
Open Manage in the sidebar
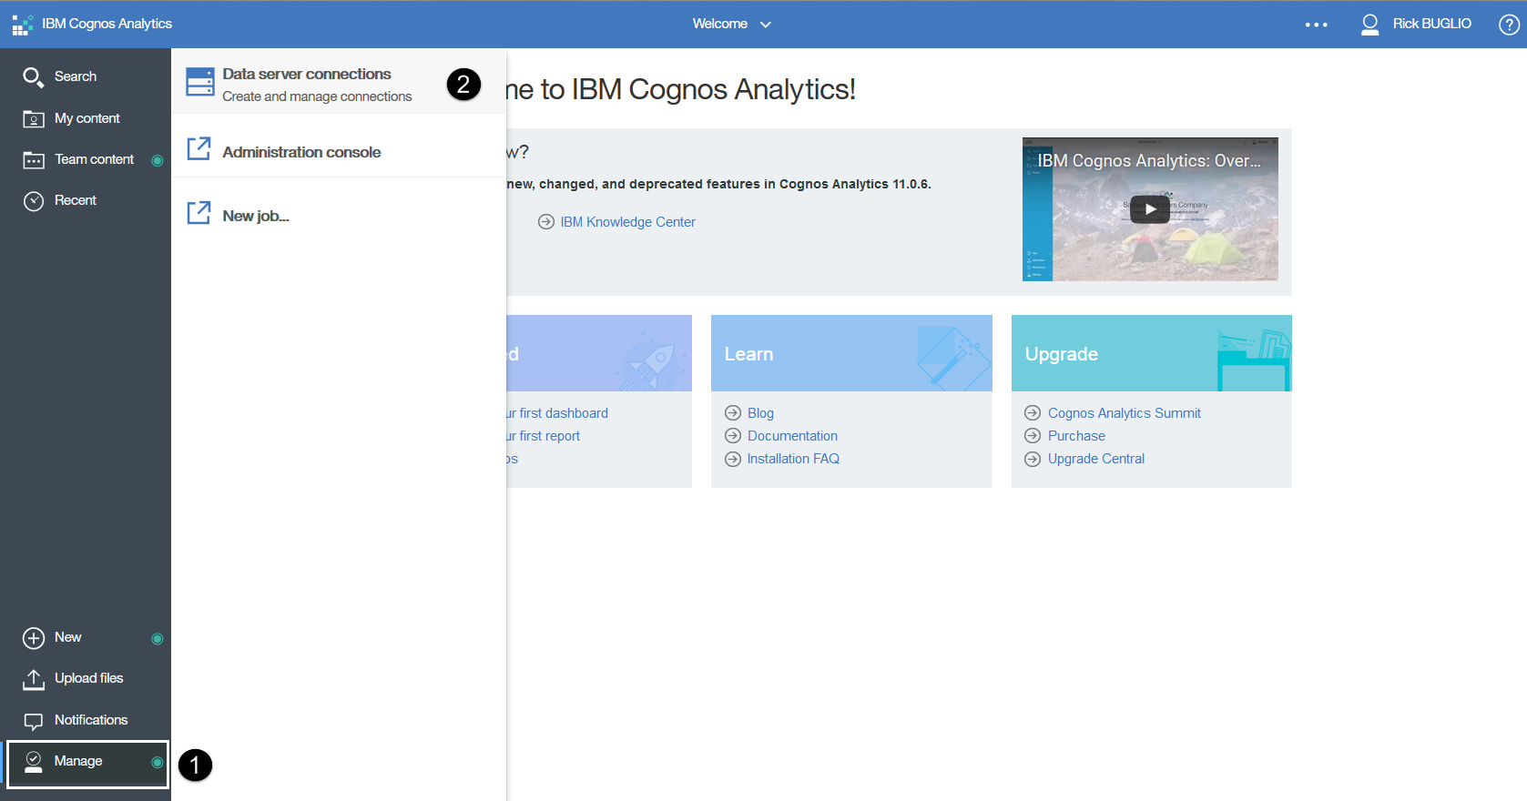[87, 764]
